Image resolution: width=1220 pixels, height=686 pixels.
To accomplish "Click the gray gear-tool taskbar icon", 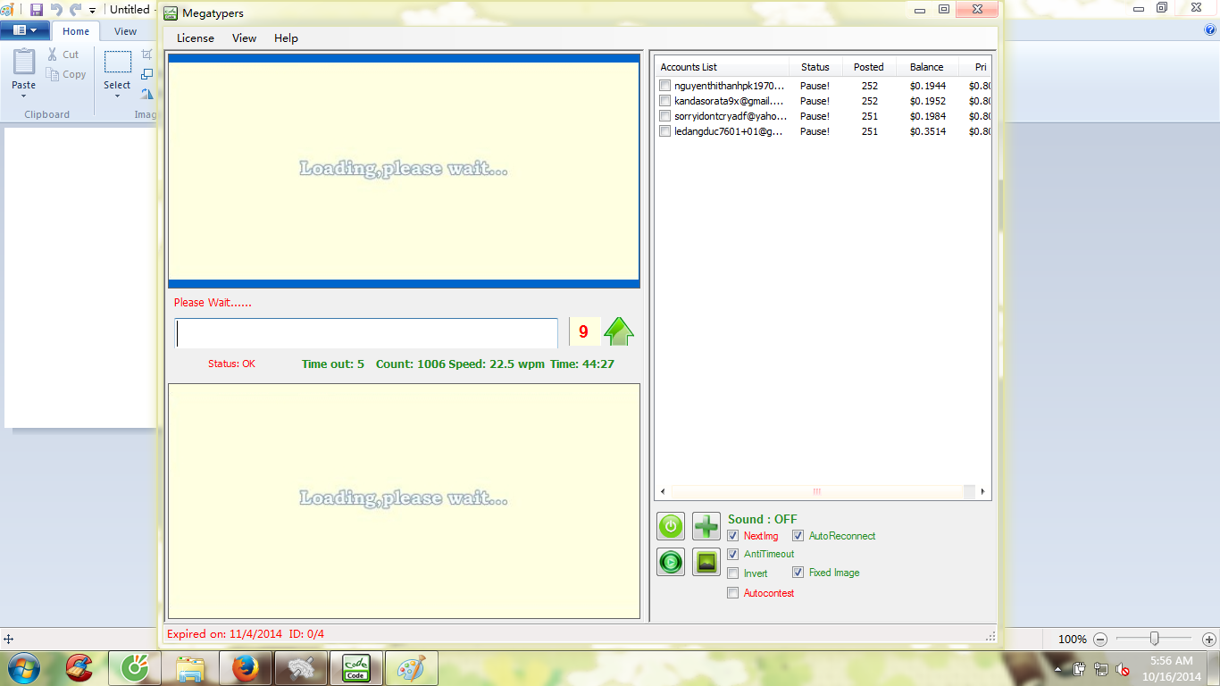I will coord(301,668).
